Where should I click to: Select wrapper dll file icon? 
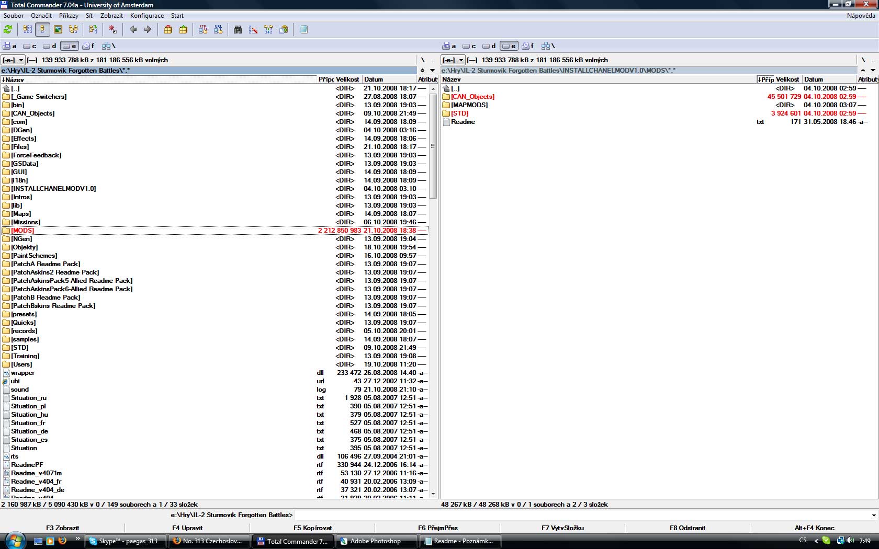pyautogui.click(x=6, y=373)
